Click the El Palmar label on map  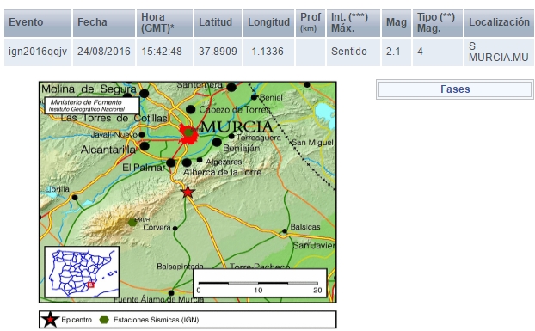[144, 168]
